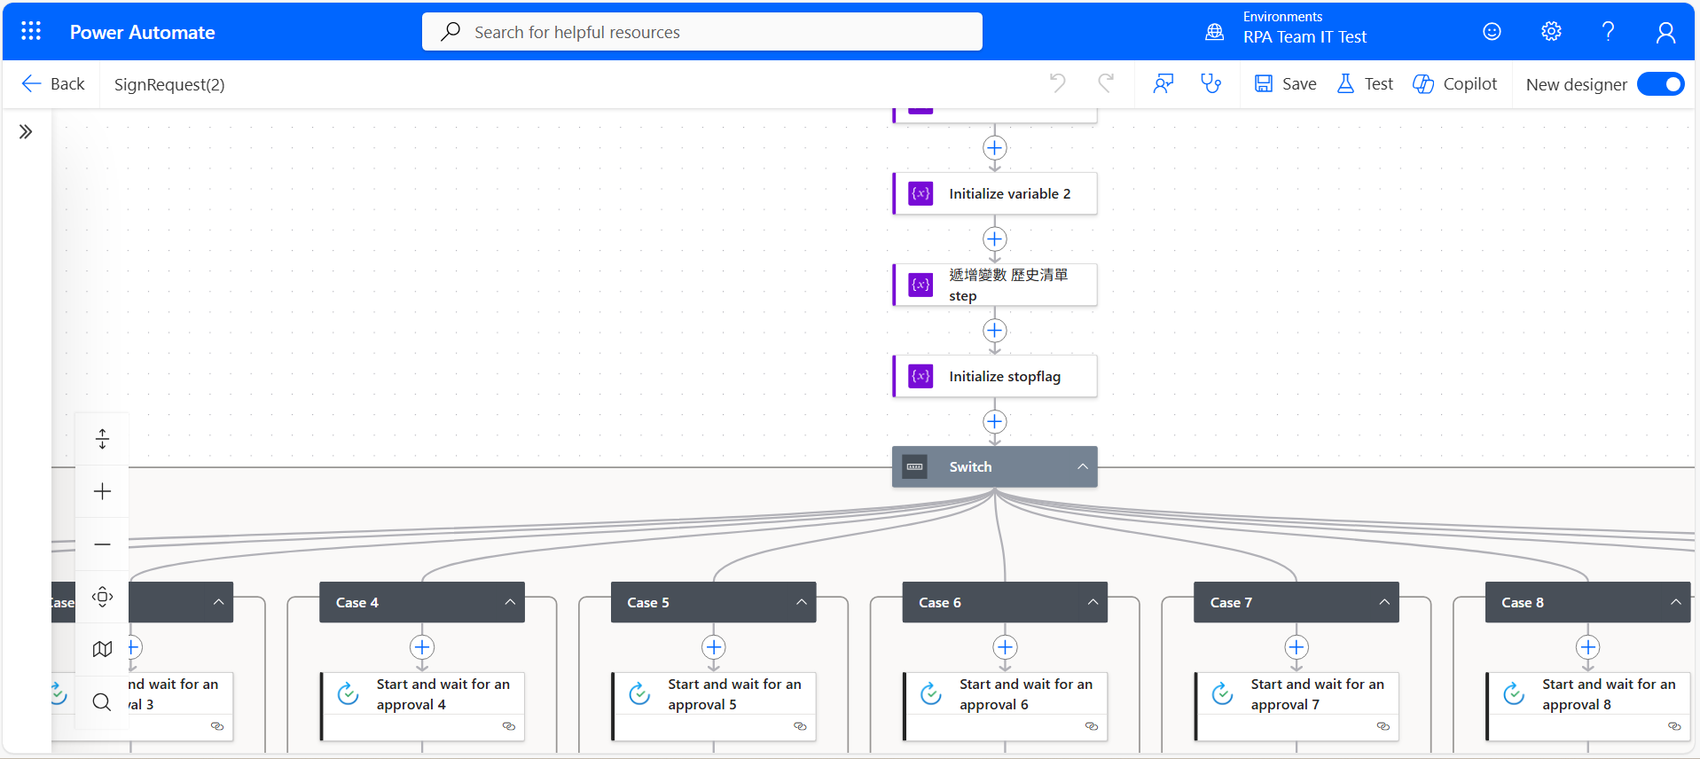Image resolution: width=1700 pixels, height=759 pixels.
Task: Open the canvas search magnifier icon
Action: (103, 702)
